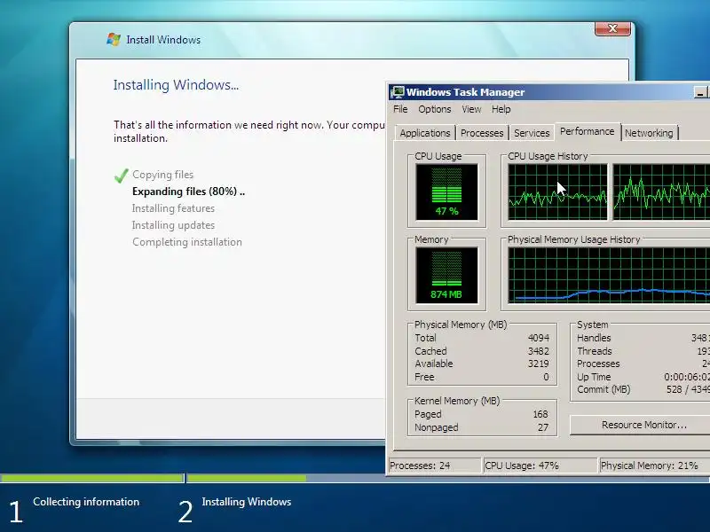
Task: Open the Help menu in Task Manager
Action: click(501, 109)
